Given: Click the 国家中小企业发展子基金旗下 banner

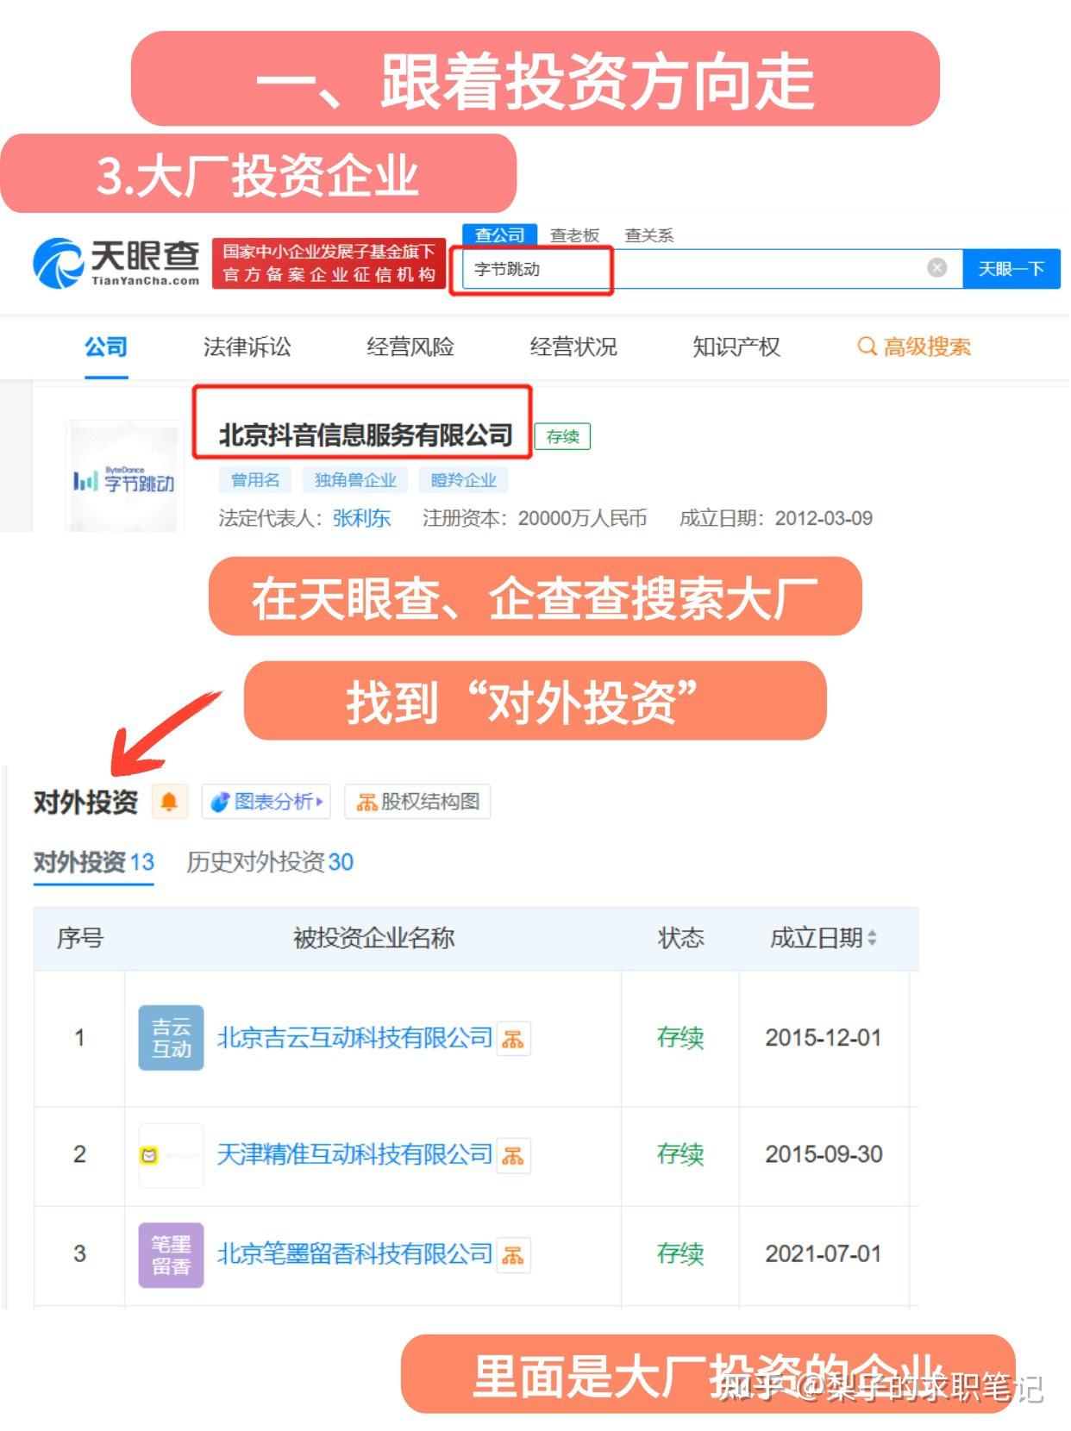Looking at the screenshot, I should [329, 263].
